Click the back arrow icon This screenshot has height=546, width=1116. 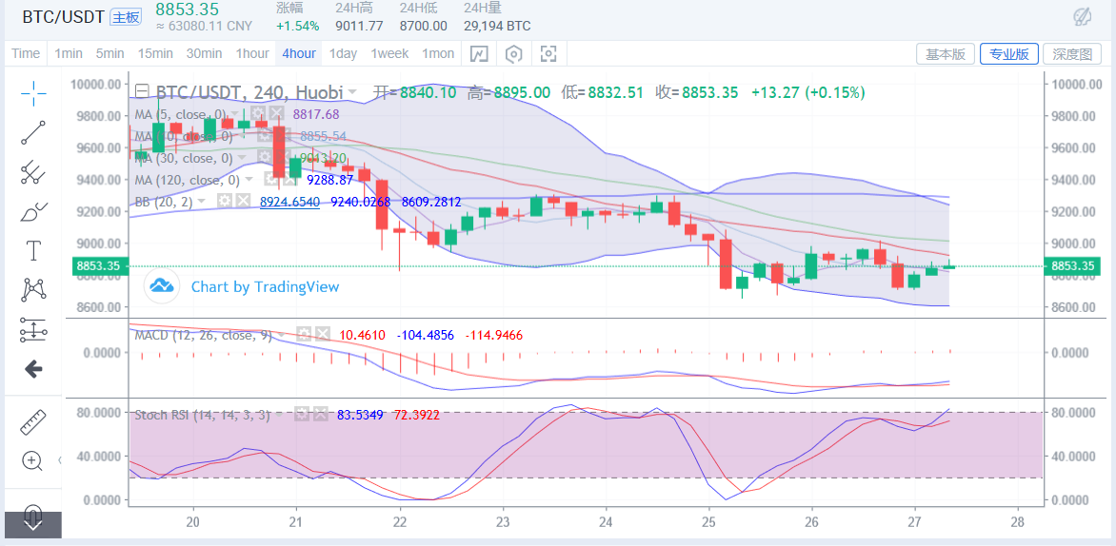tap(33, 369)
